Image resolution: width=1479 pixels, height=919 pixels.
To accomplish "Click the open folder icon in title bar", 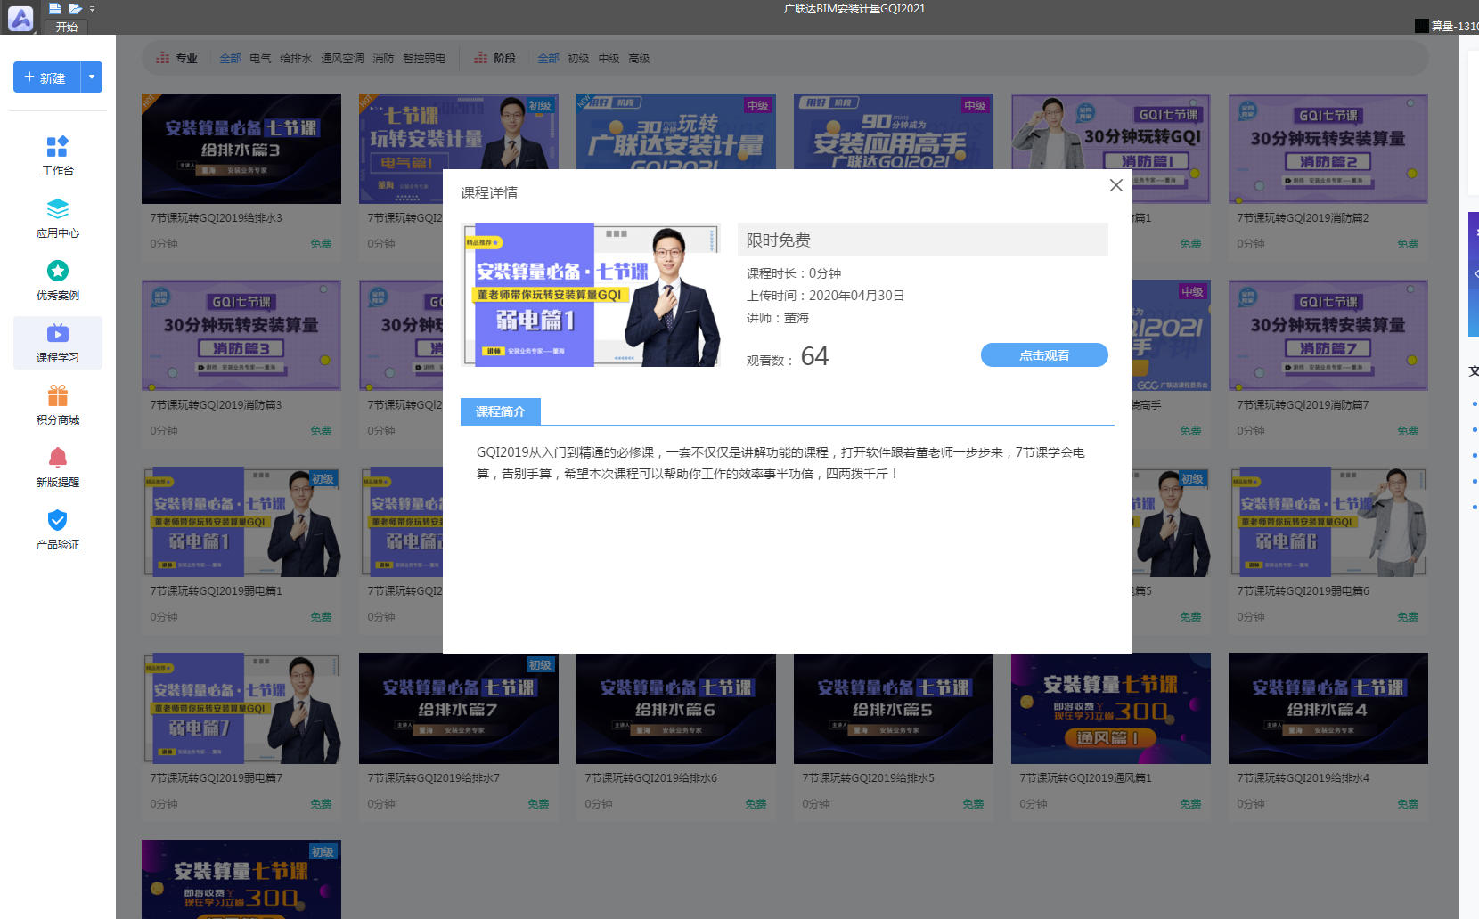I will tap(75, 8).
